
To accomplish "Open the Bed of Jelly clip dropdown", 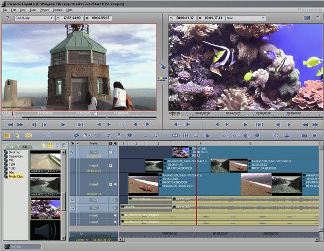I will coord(34,18).
